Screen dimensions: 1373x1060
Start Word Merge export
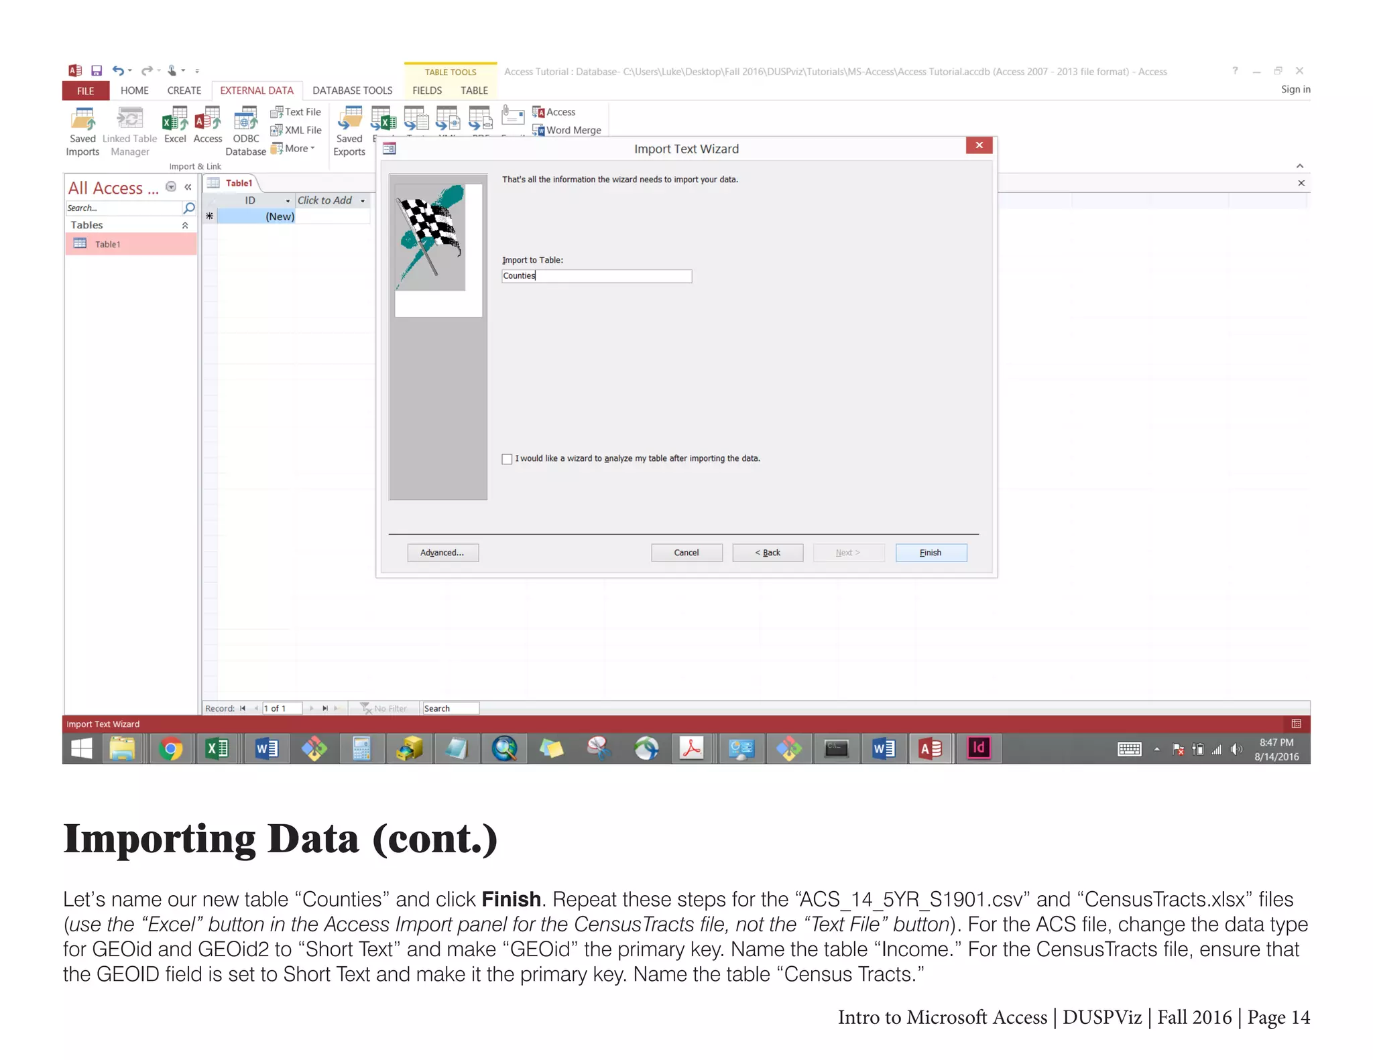(x=566, y=130)
